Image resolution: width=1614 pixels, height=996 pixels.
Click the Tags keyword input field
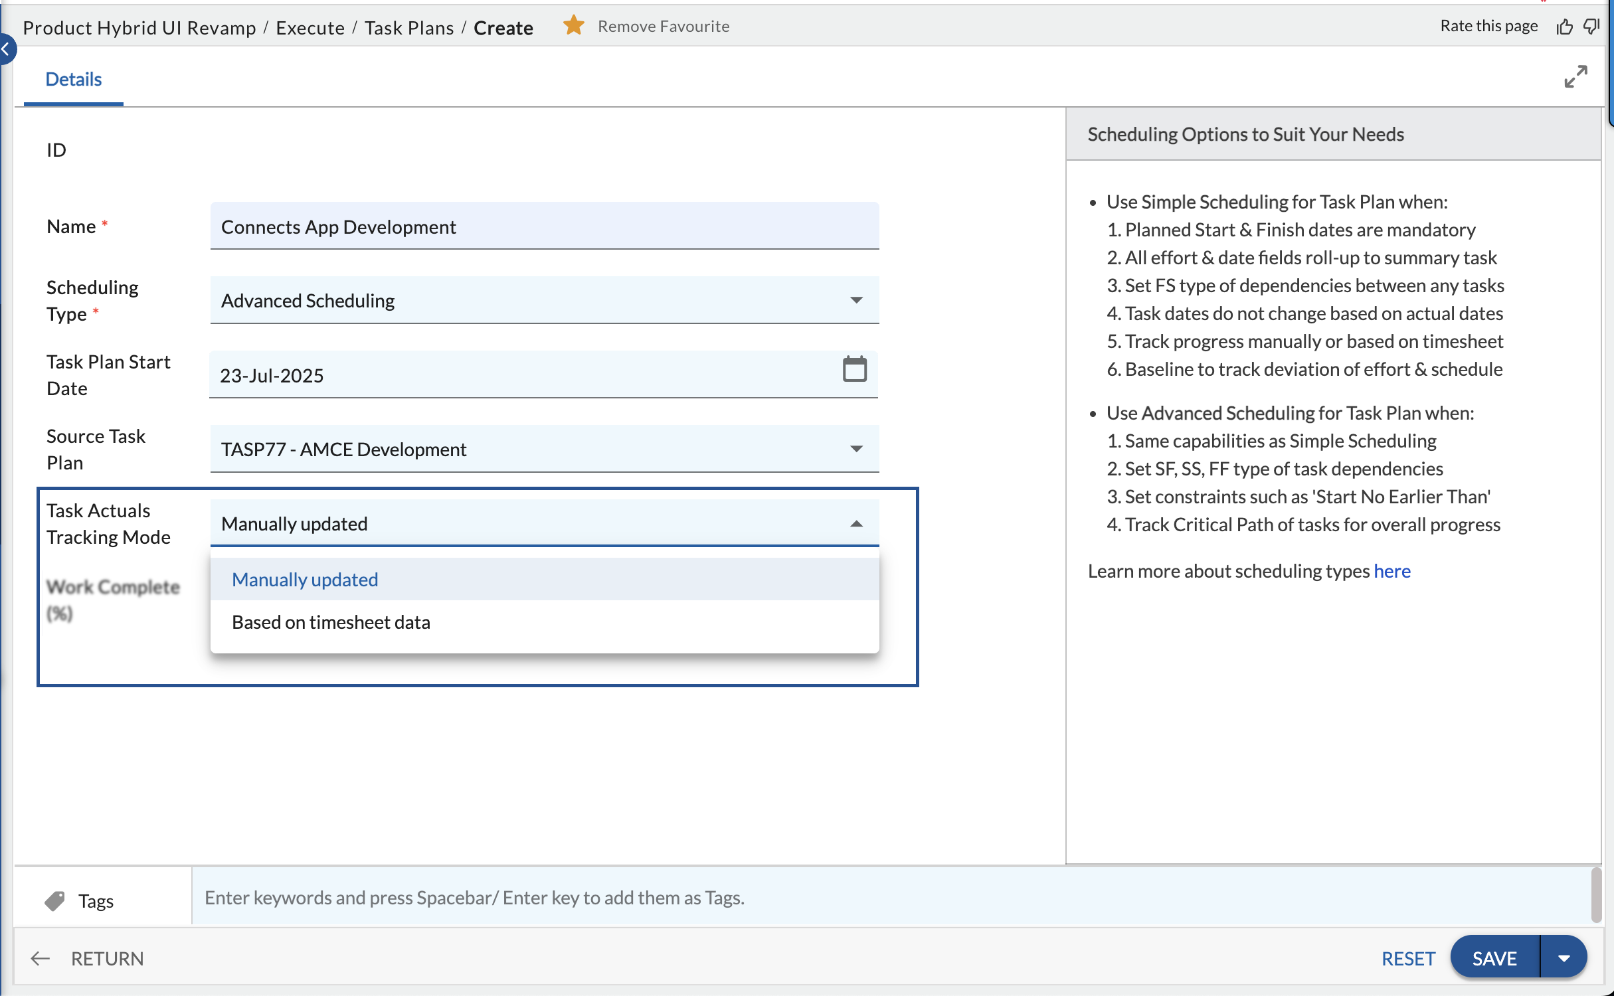point(891,897)
